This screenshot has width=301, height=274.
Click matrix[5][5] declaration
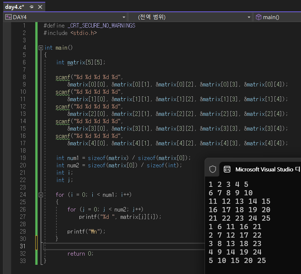click(x=86, y=63)
